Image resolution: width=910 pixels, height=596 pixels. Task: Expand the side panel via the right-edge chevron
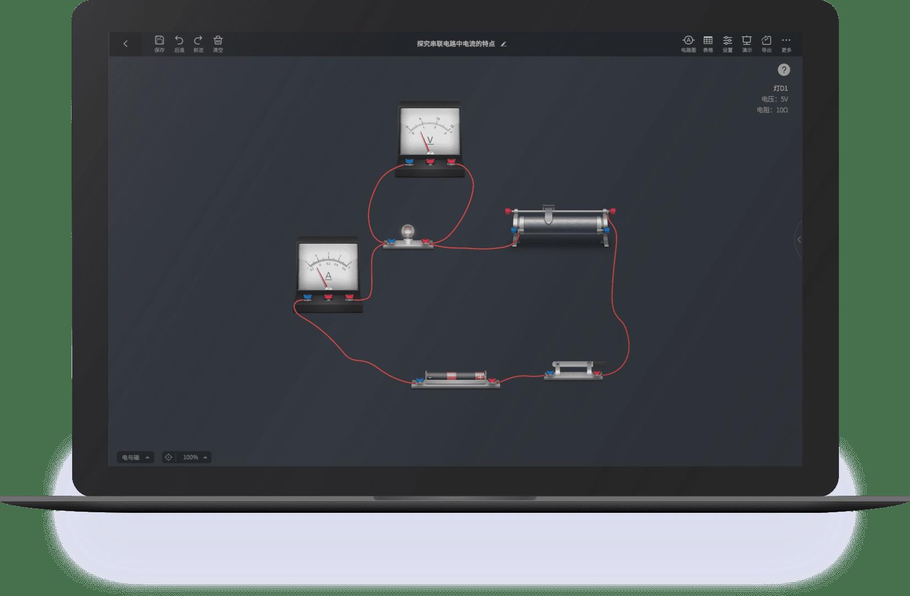(x=799, y=240)
